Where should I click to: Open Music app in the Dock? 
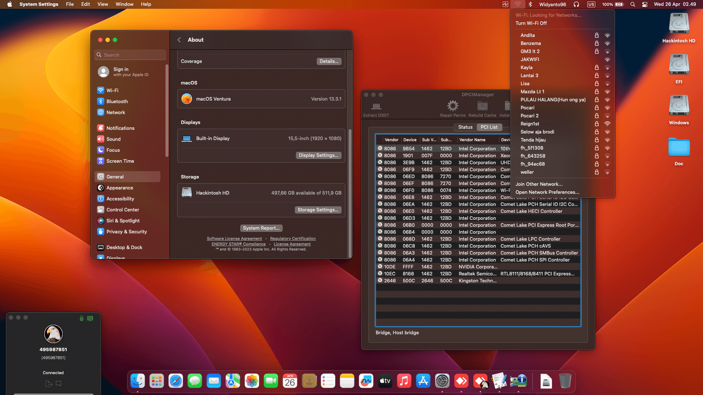404,381
